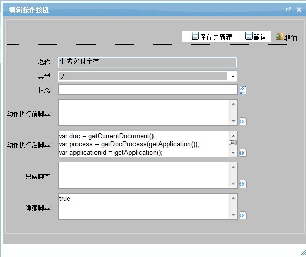Expand the 类型 dropdown arrow
The width and height of the screenshot is (306, 257).
tap(233, 76)
